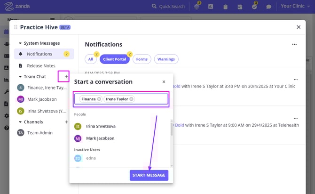Remove the Finance chip from recipients
Viewport: 315px width, 194px height.
[99, 99]
